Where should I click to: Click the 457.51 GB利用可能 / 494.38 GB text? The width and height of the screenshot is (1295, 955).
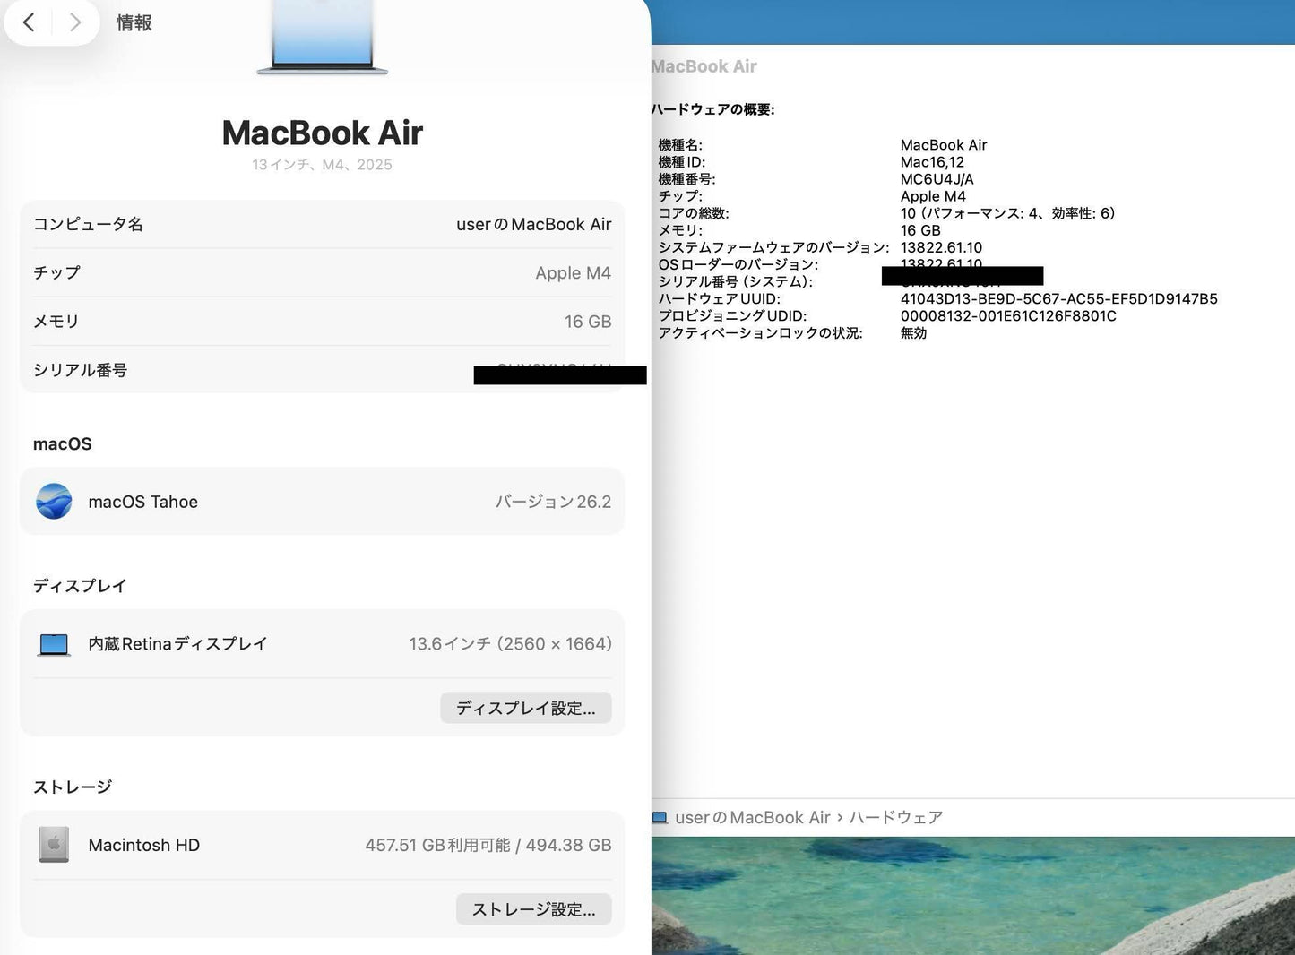(488, 845)
